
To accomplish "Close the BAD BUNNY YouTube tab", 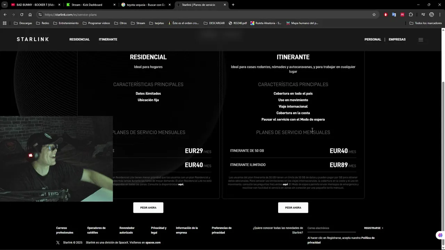I will (x=59, y=5).
